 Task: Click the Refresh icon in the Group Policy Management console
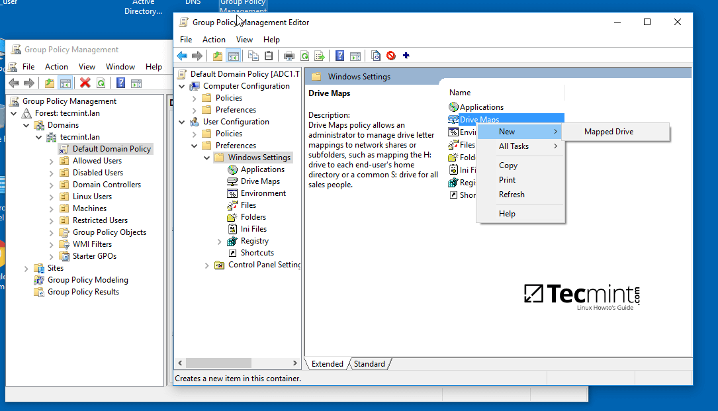pyautogui.click(x=100, y=82)
